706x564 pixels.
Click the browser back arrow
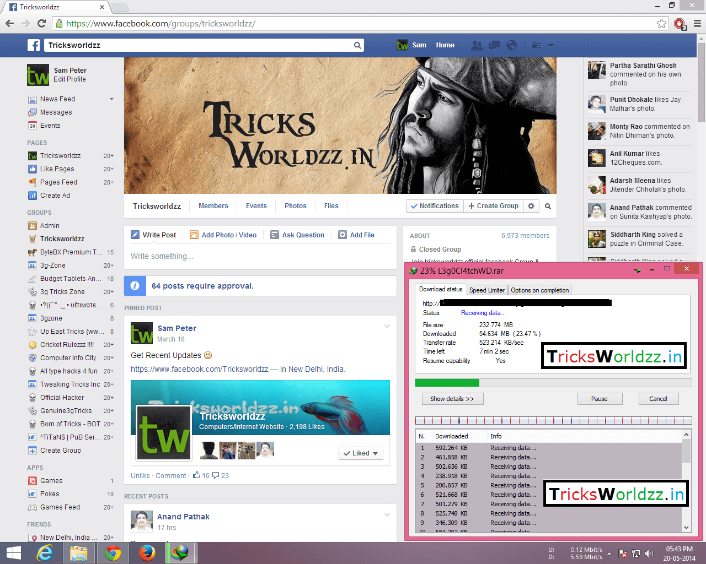click(9, 23)
